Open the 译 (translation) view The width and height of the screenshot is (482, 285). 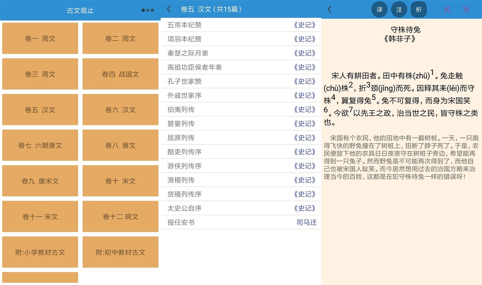click(379, 9)
